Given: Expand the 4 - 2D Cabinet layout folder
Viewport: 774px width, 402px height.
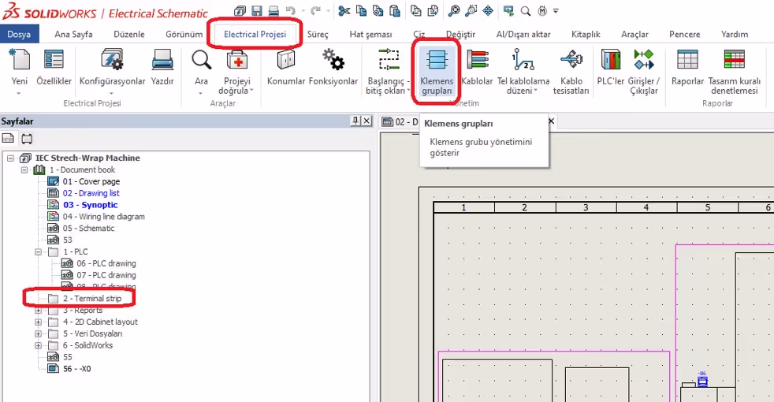Looking at the screenshot, I should click(38, 322).
